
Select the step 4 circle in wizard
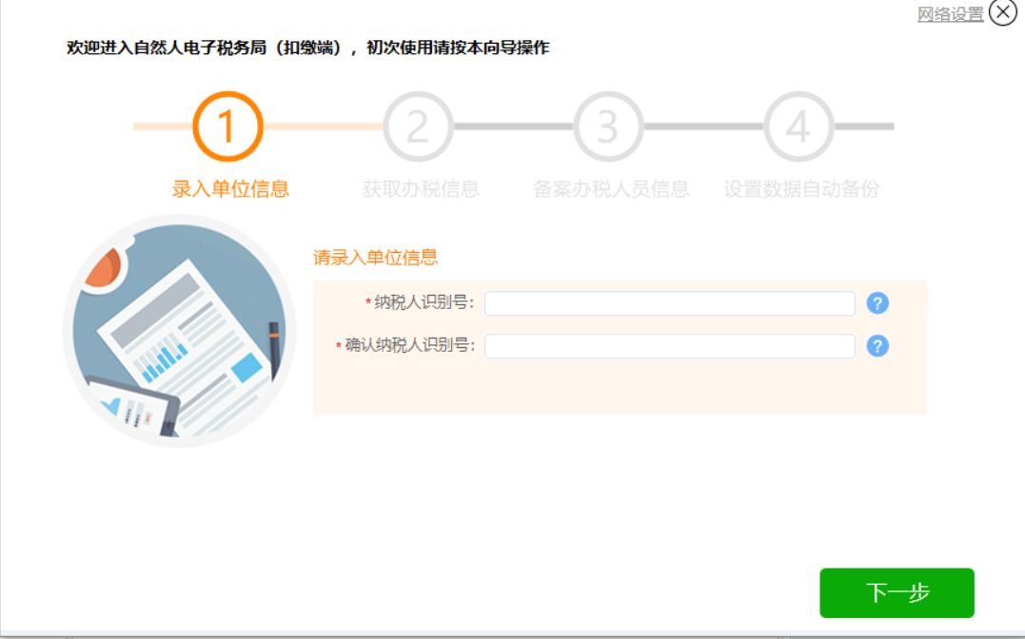[798, 126]
